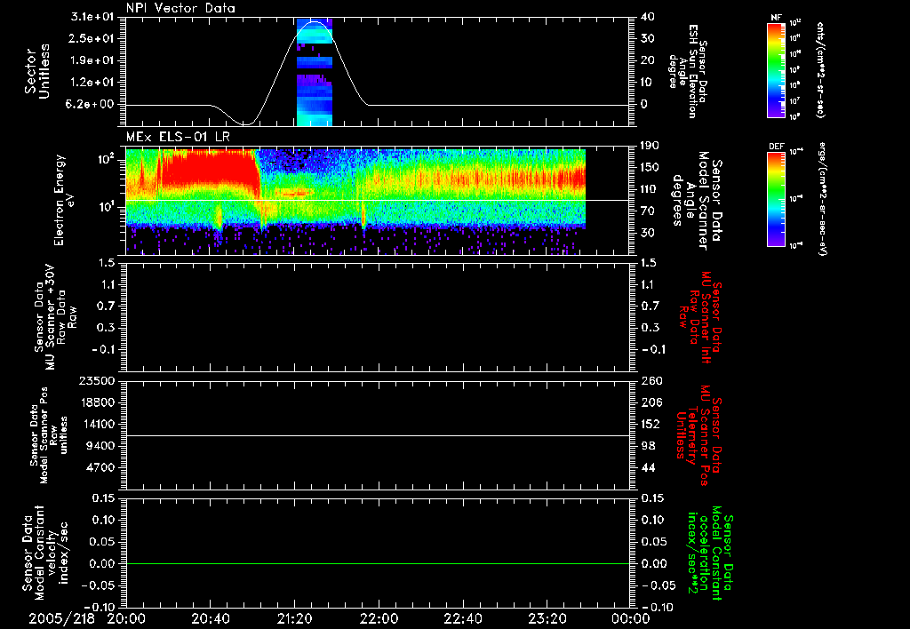910x629 pixels.
Task: Click the 21:20 time axis label
Action: tap(295, 617)
